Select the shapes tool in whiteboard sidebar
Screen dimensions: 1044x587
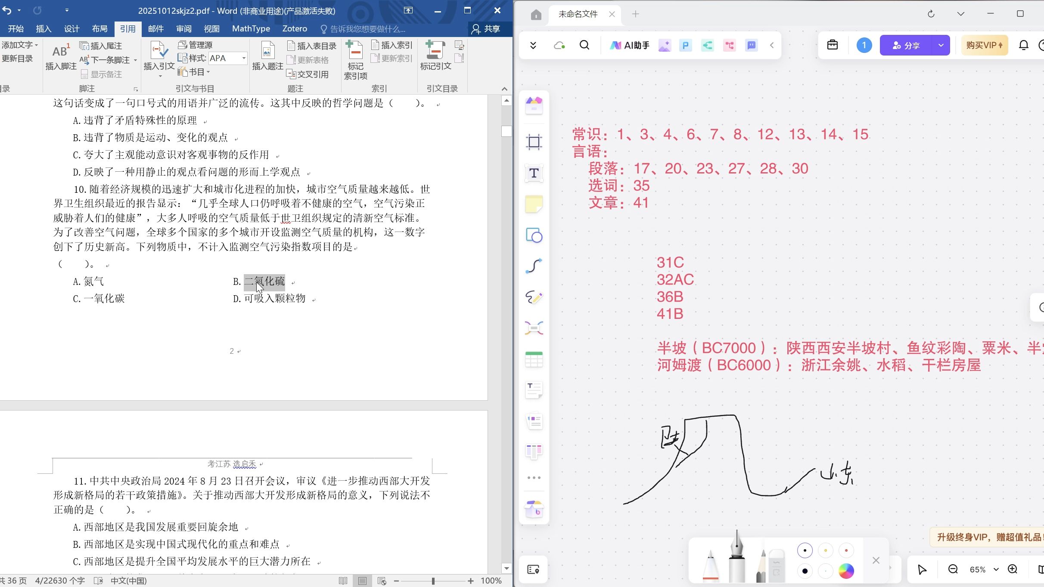(x=534, y=235)
